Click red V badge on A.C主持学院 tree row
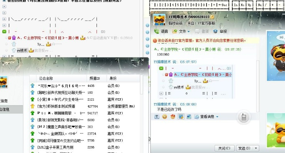The height and width of the screenshot is (153, 285). point(10,38)
